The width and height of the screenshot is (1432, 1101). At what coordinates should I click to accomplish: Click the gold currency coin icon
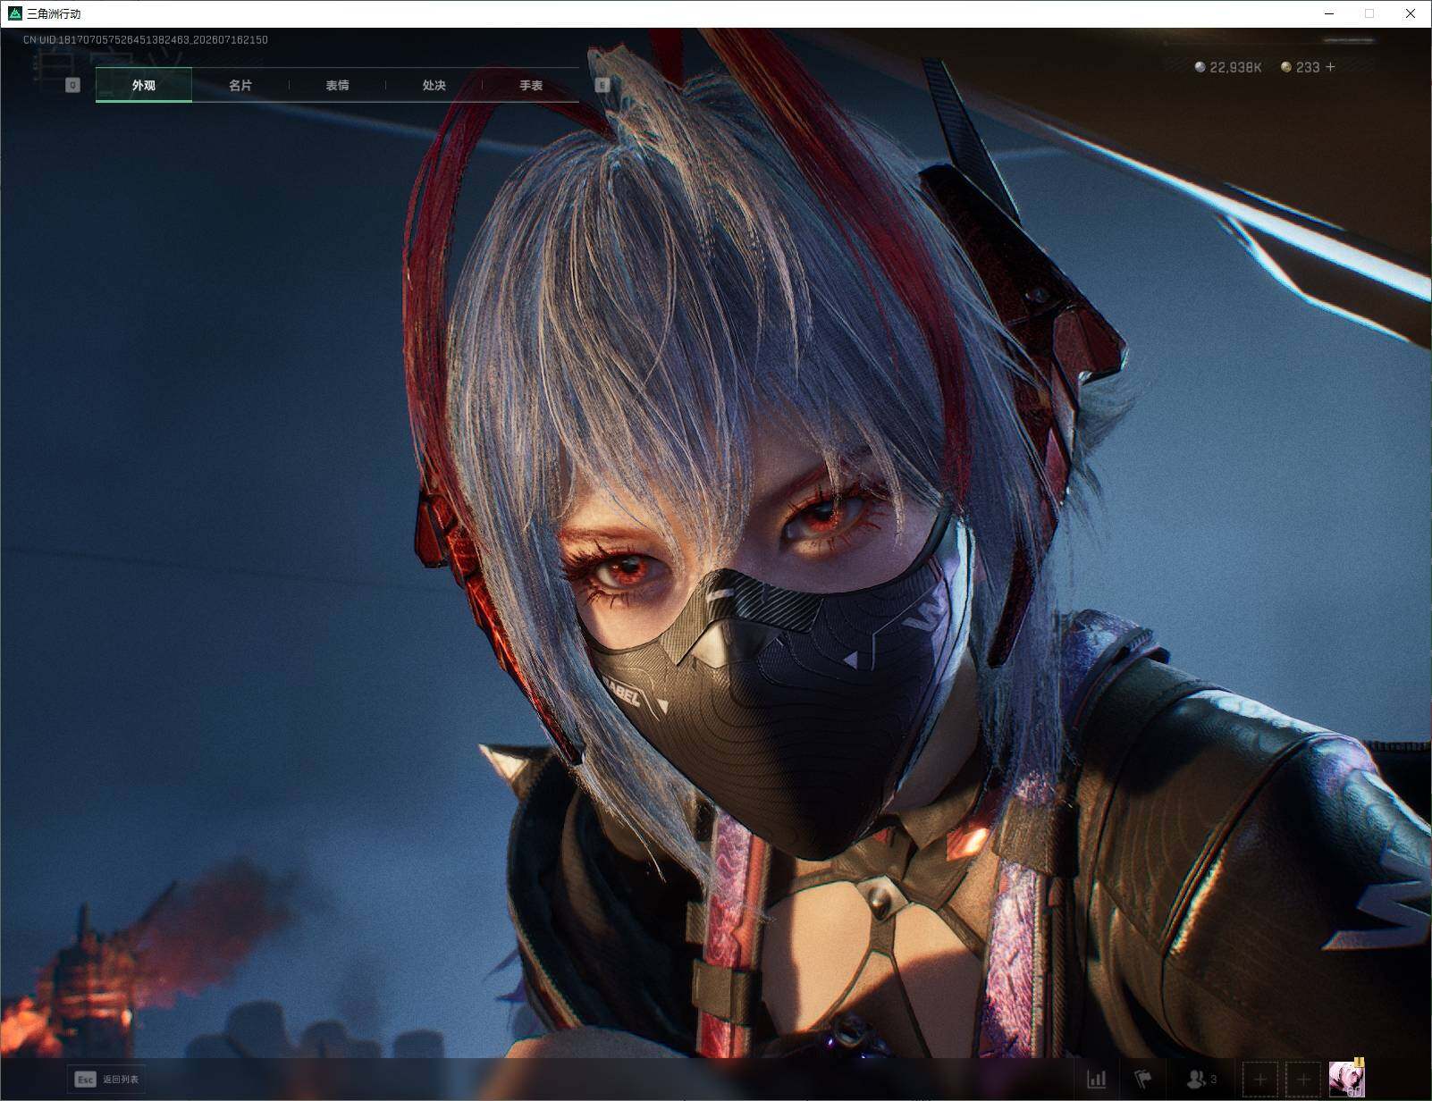tap(1286, 67)
